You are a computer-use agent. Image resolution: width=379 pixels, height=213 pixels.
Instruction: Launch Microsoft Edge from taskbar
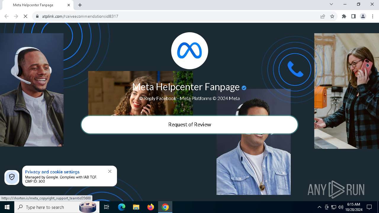(122, 207)
